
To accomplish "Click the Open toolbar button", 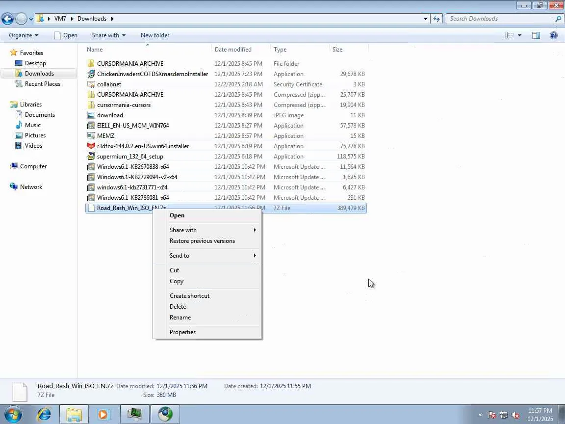I will coord(66,35).
